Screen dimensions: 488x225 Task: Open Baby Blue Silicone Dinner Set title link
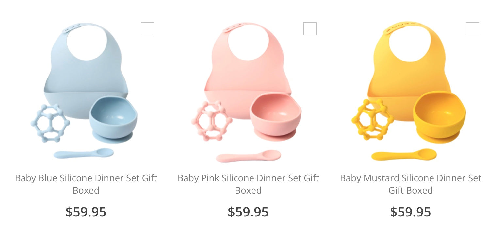(x=86, y=184)
